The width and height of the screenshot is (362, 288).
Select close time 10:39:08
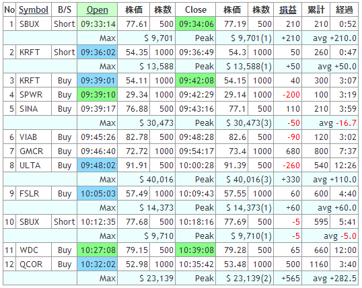[x=196, y=250]
